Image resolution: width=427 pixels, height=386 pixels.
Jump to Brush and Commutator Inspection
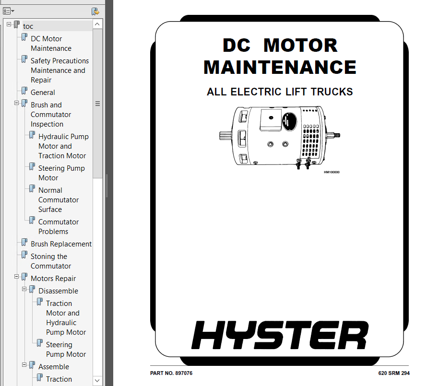coord(51,115)
